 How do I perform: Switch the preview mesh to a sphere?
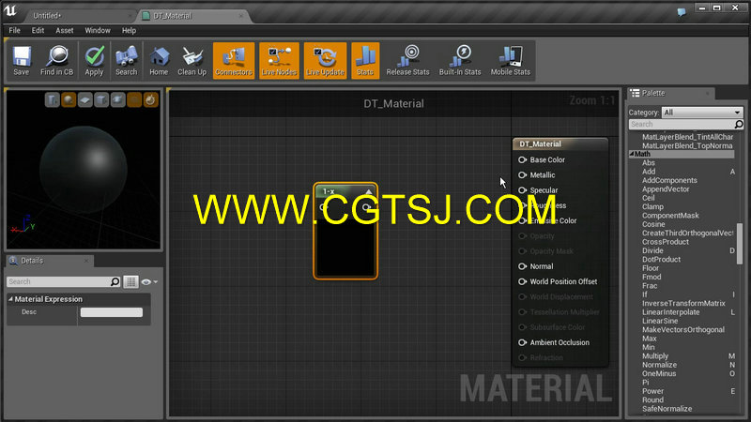pos(69,100)
